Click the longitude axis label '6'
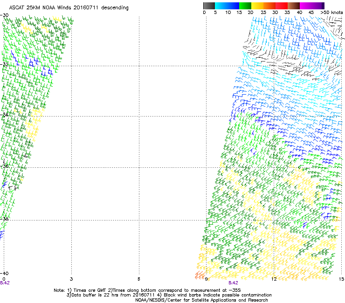Image resolution: width=345 pixels, height=303 pixels. [139, 279]
